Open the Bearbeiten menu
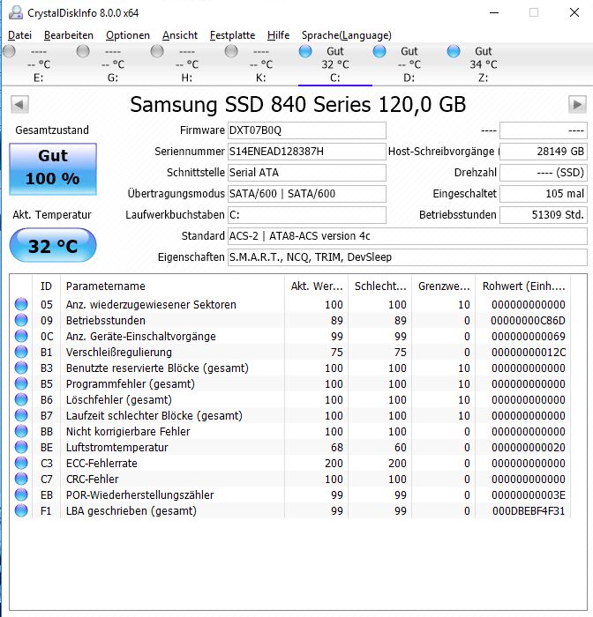Screen dimensions: 593x617 tap(69, 35)
